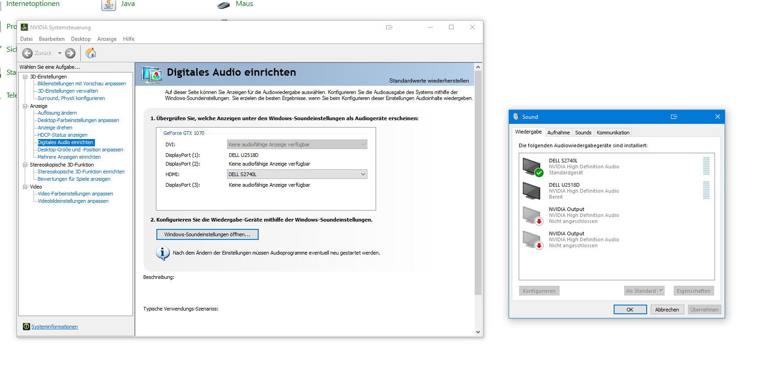
Task: Open Surround, PhysX konfigurieren
Action: coord(71,98)
